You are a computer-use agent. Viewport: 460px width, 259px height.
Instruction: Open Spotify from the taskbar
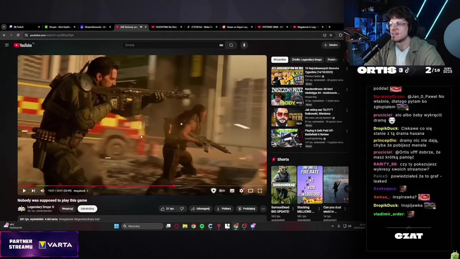coord(202,226)
